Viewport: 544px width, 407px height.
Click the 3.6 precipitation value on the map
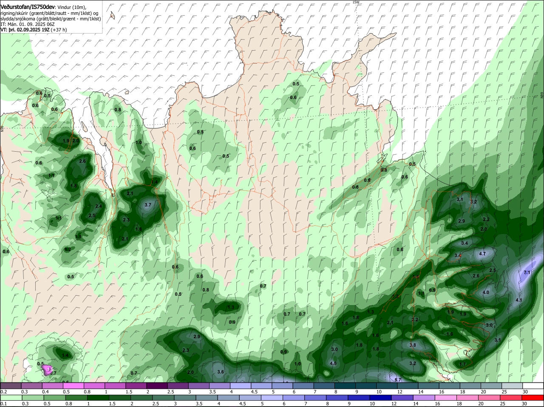click(x=221, y=372)
